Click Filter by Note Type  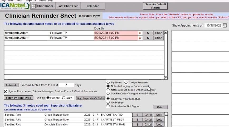(x=18, y=98)
